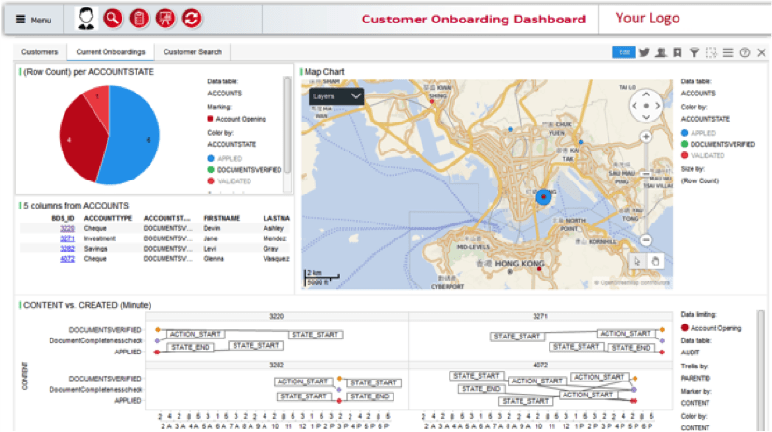Click the pie chart legend scrollbar
The height and width of the screenshot is (432, 772).
(287, 124)
